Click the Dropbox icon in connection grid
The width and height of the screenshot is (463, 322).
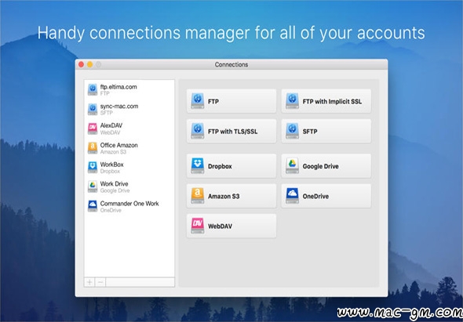[x=198, y=166]
